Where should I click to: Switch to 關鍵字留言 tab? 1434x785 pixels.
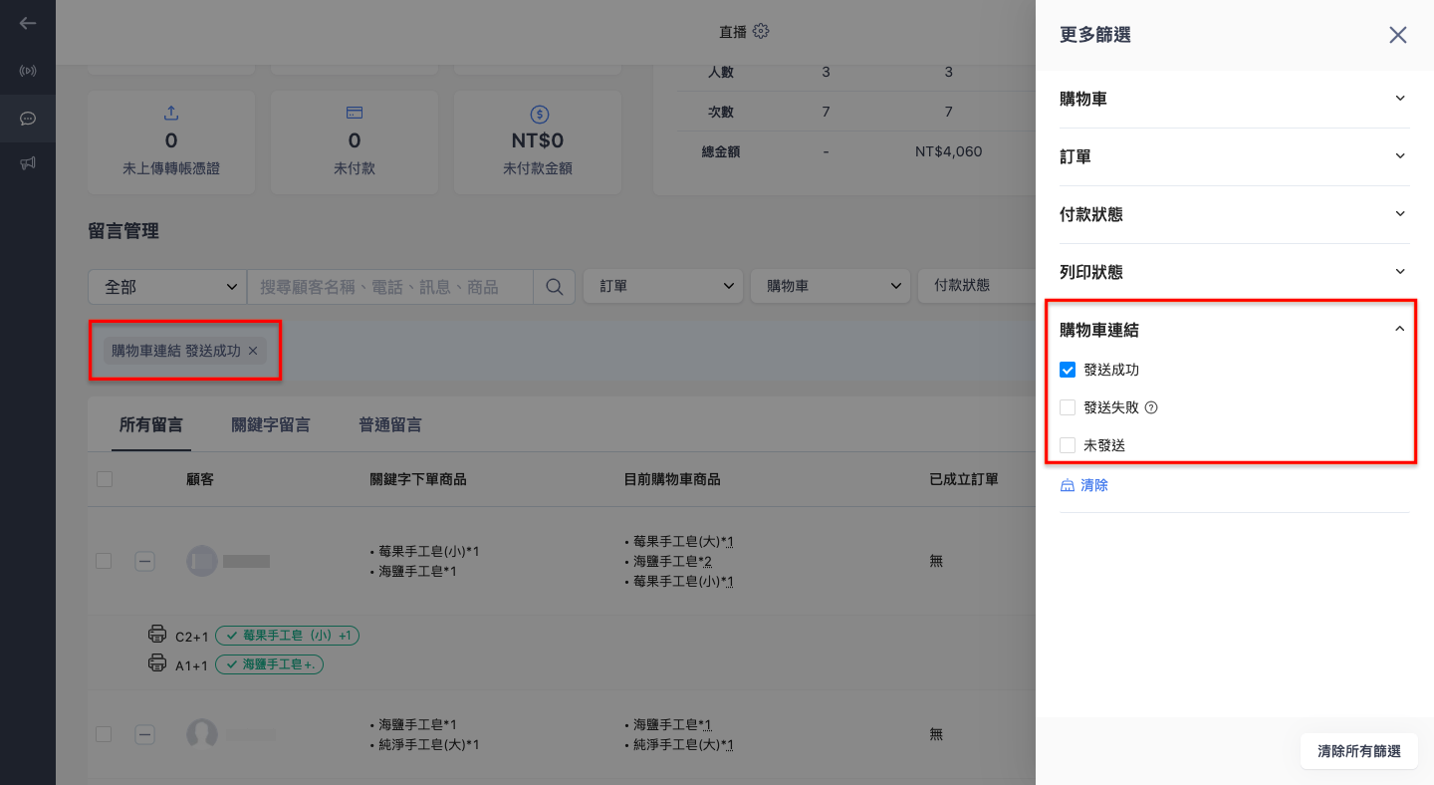271,425
